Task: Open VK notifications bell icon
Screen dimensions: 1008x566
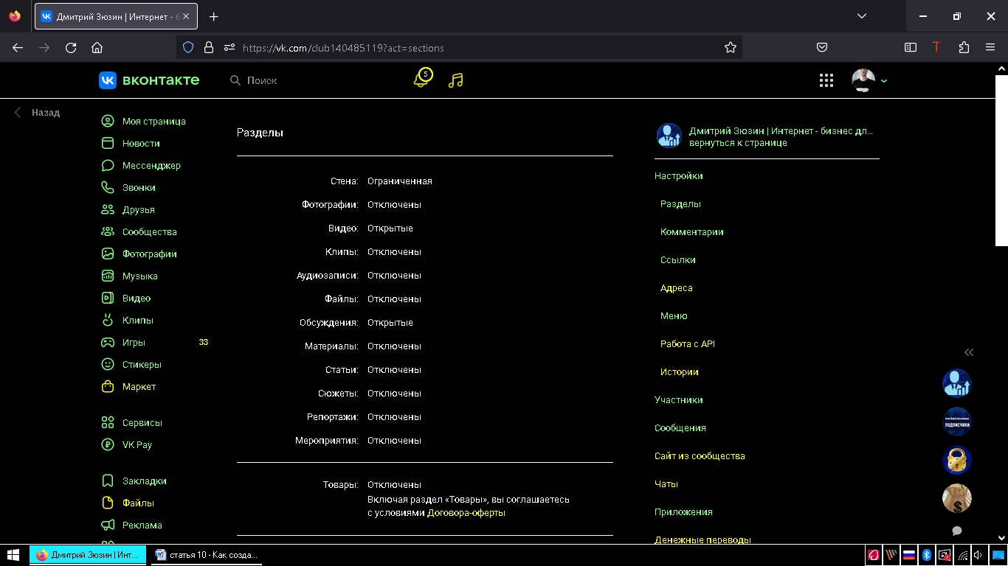Action: (422, 80)
